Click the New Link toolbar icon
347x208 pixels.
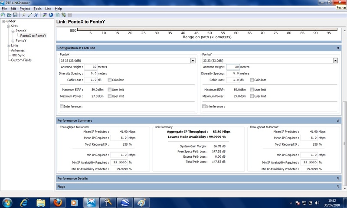(30, 15)
